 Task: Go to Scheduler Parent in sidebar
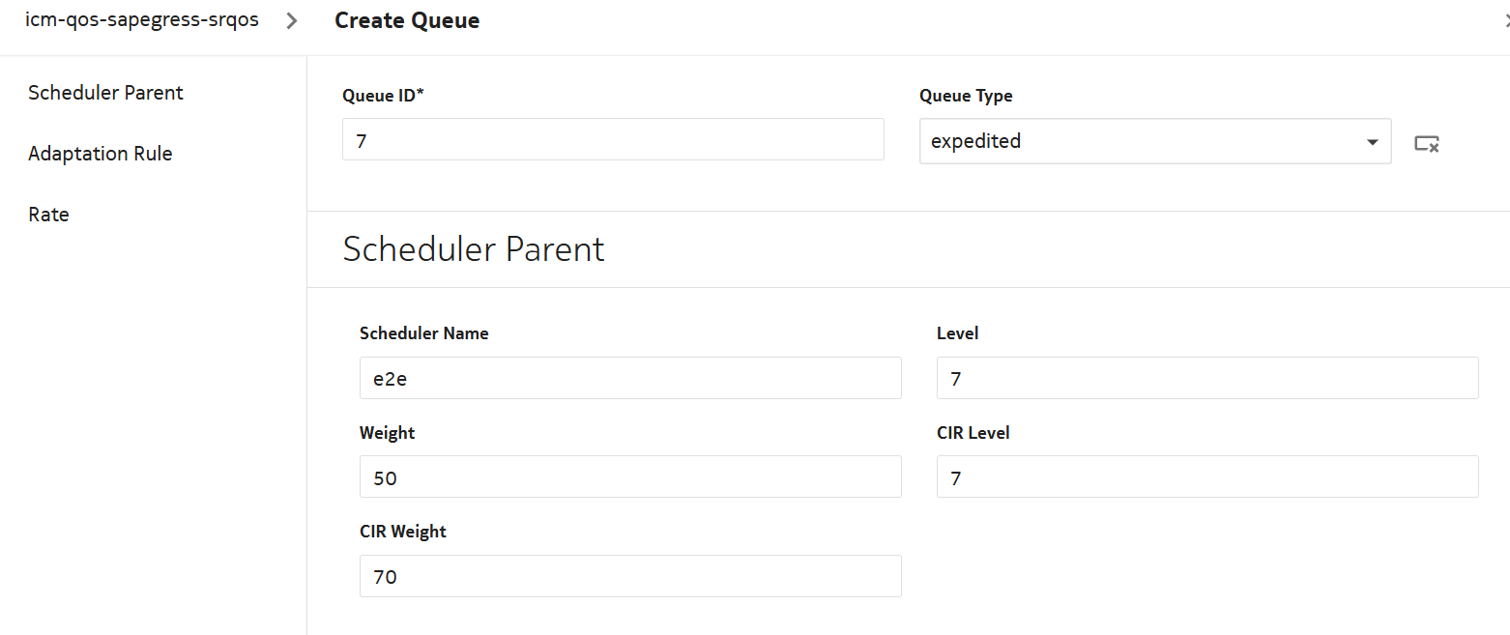(105, 93)
